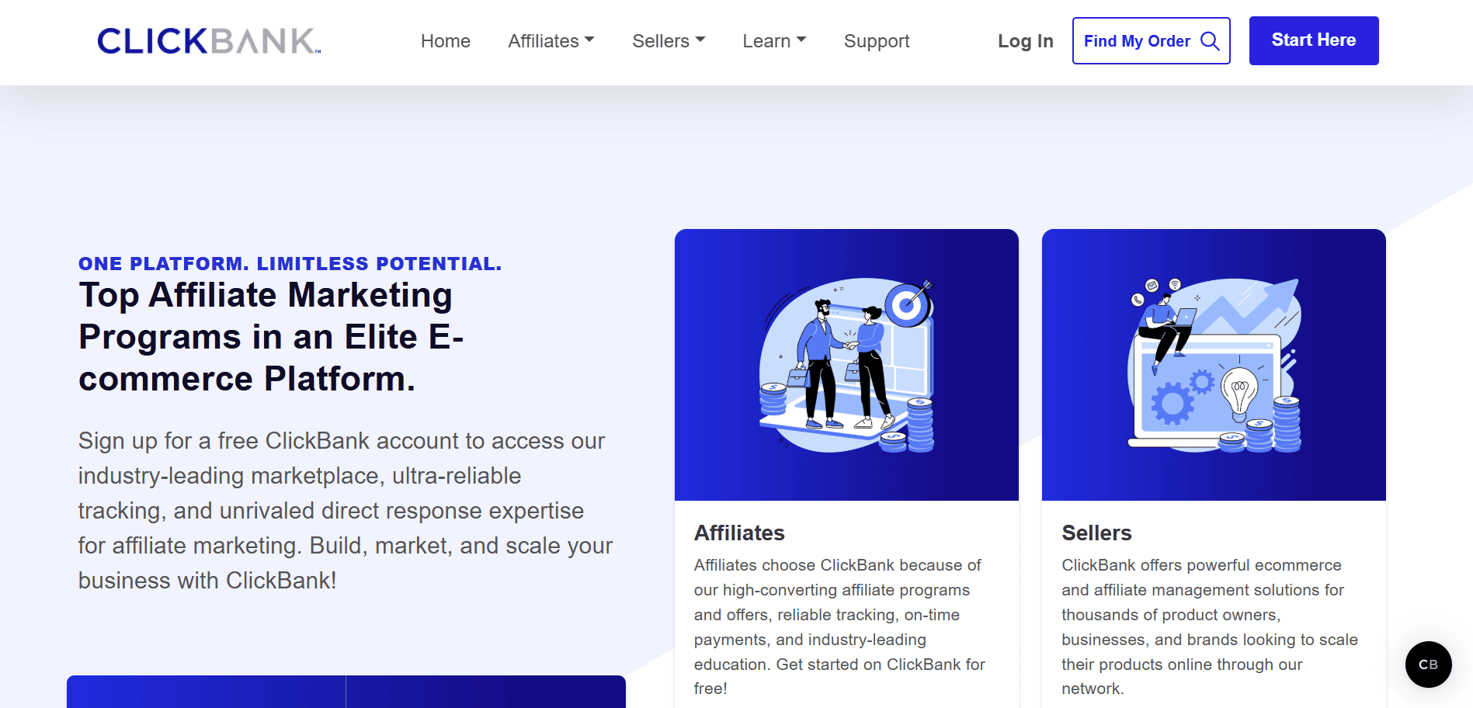
Task: Click the Sellers card description text
Action: 1210,627
